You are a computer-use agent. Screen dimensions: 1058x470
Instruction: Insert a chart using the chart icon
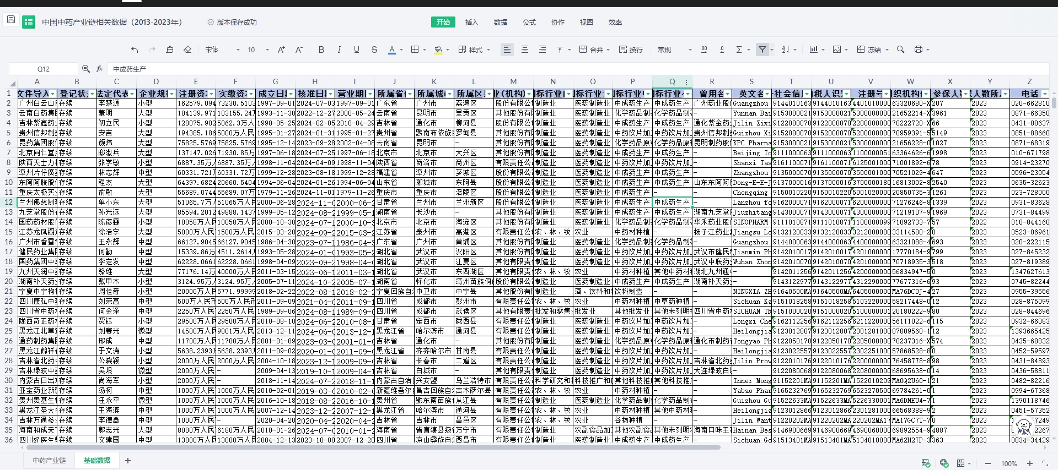coord(813,50)
